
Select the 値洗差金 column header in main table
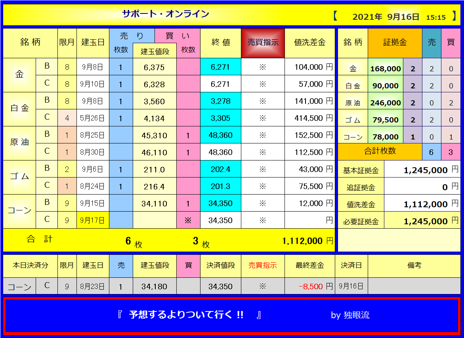pyautogui.click(x=309, y=43)
